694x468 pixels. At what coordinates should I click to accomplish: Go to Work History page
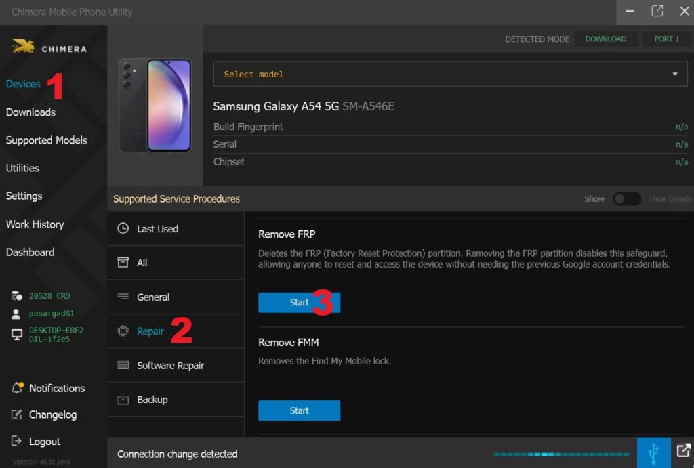pyautogui.click(x=35, y=224)
